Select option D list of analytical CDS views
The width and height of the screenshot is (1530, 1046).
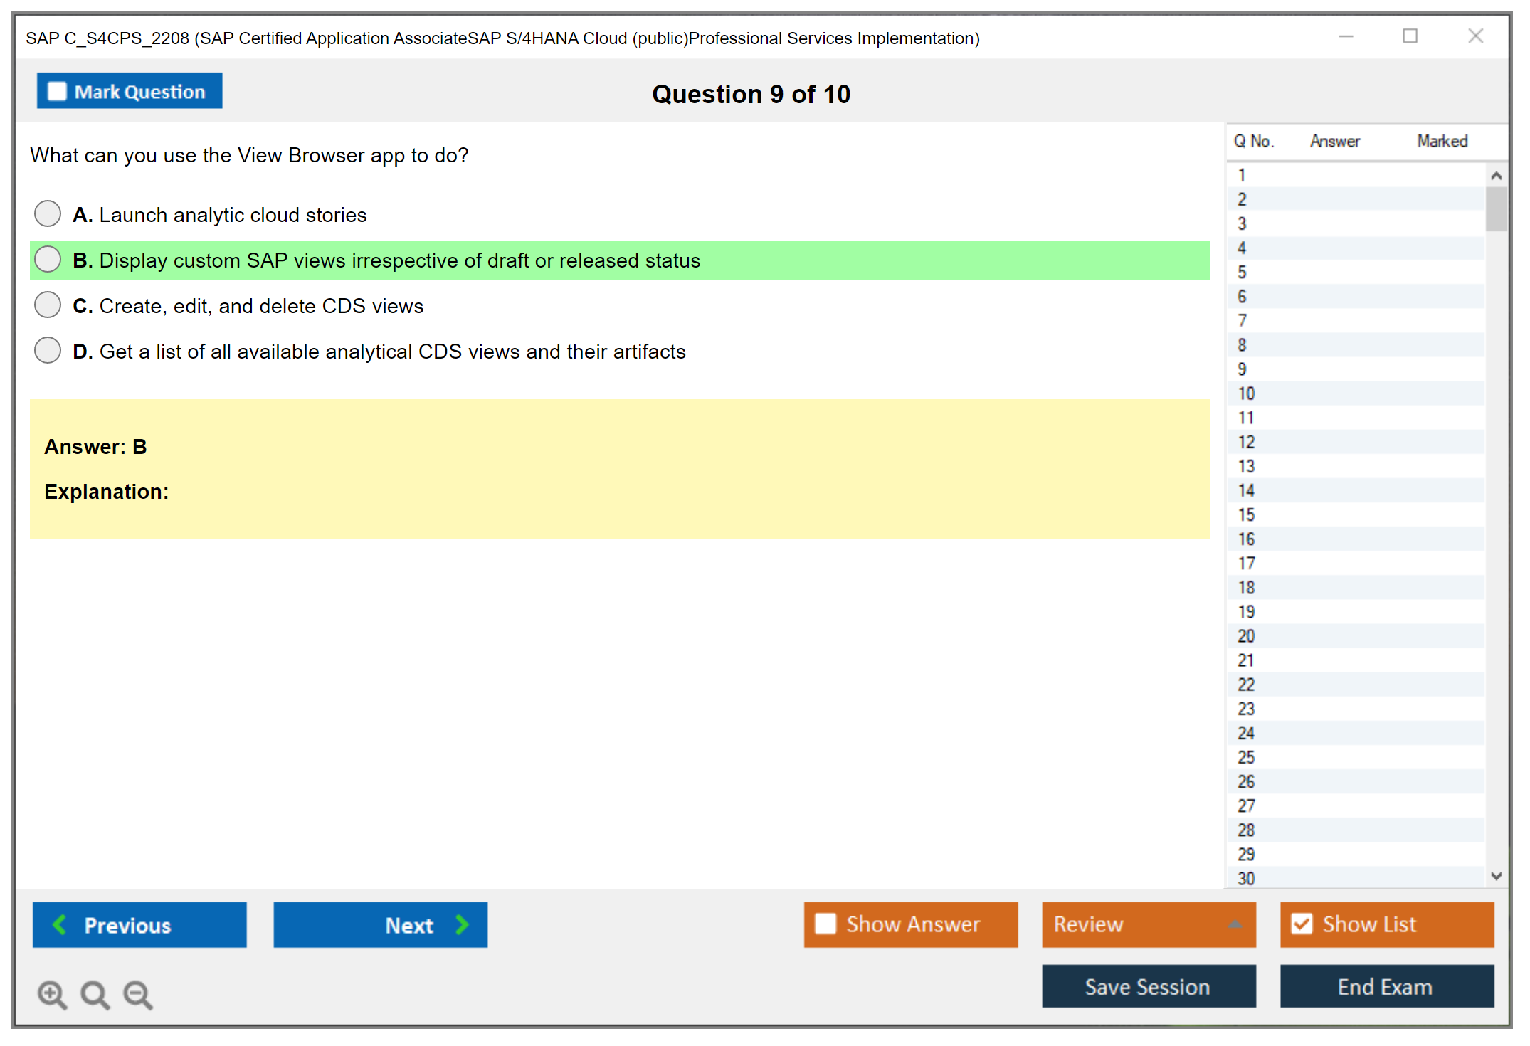pos(48,350)
